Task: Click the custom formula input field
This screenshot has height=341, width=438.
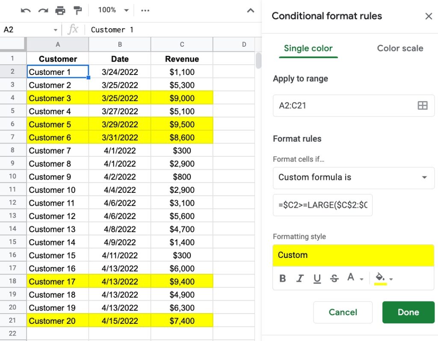Action: (323, 205)
